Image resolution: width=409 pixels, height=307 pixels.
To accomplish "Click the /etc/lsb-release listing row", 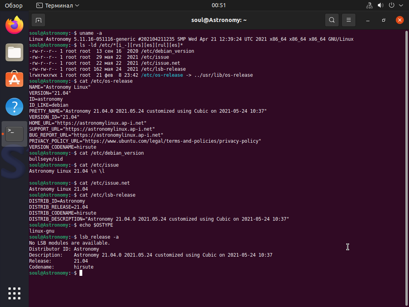I will pos(107,69).
